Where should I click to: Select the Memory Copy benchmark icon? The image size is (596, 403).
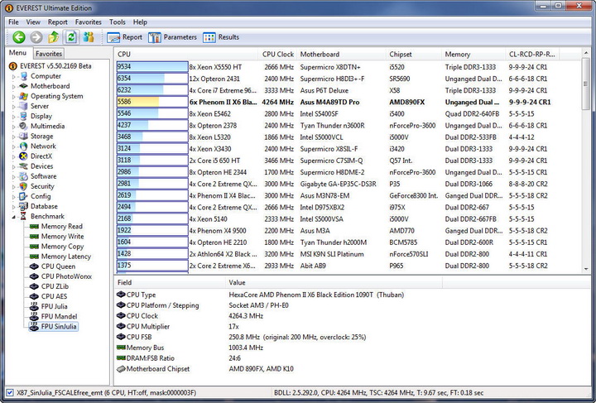click(34, 247)
